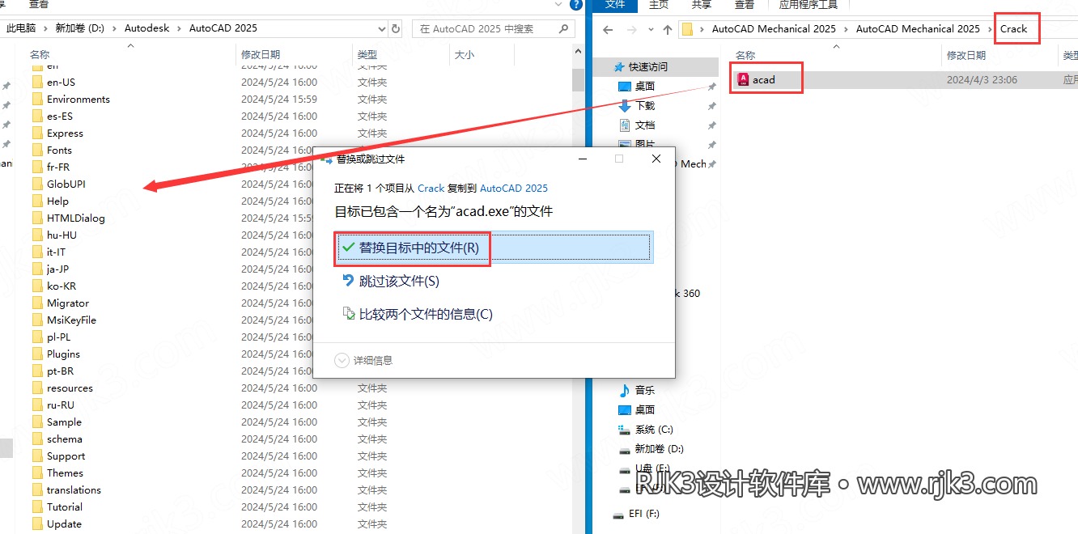1078x534 pixels.
Task: Click Crack in right window breadcrumb
Action: [x=1013, y=29]
